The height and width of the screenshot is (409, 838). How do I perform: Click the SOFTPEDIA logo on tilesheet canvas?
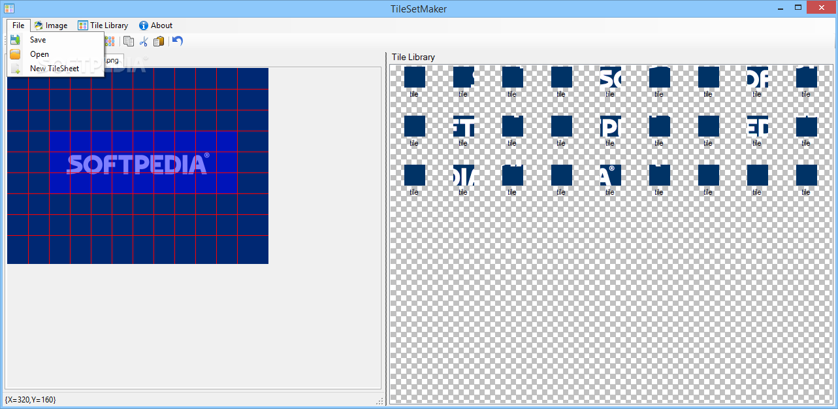tap(138, 163)
